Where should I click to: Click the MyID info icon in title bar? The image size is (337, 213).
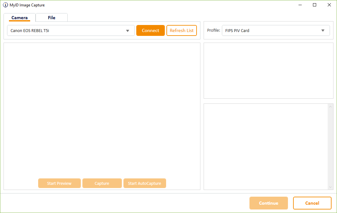click(x=5, y=5)
